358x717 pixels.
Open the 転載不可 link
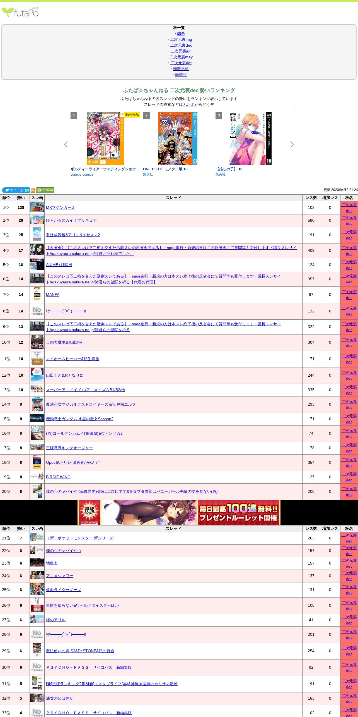(x=181, y=69)
